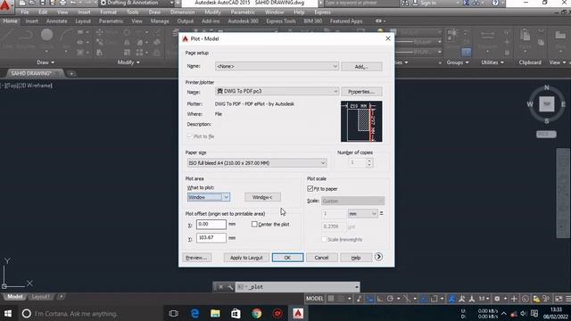Toggle object snap square status bar icon
Screen dimensions: 571x321
(434, 299)
